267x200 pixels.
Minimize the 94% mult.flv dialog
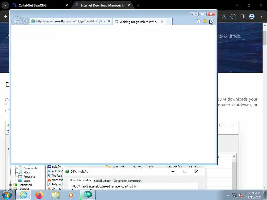tap(173, 171)
